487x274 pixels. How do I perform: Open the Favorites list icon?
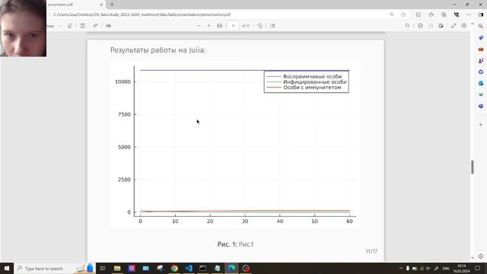click(x=431, y=14)
